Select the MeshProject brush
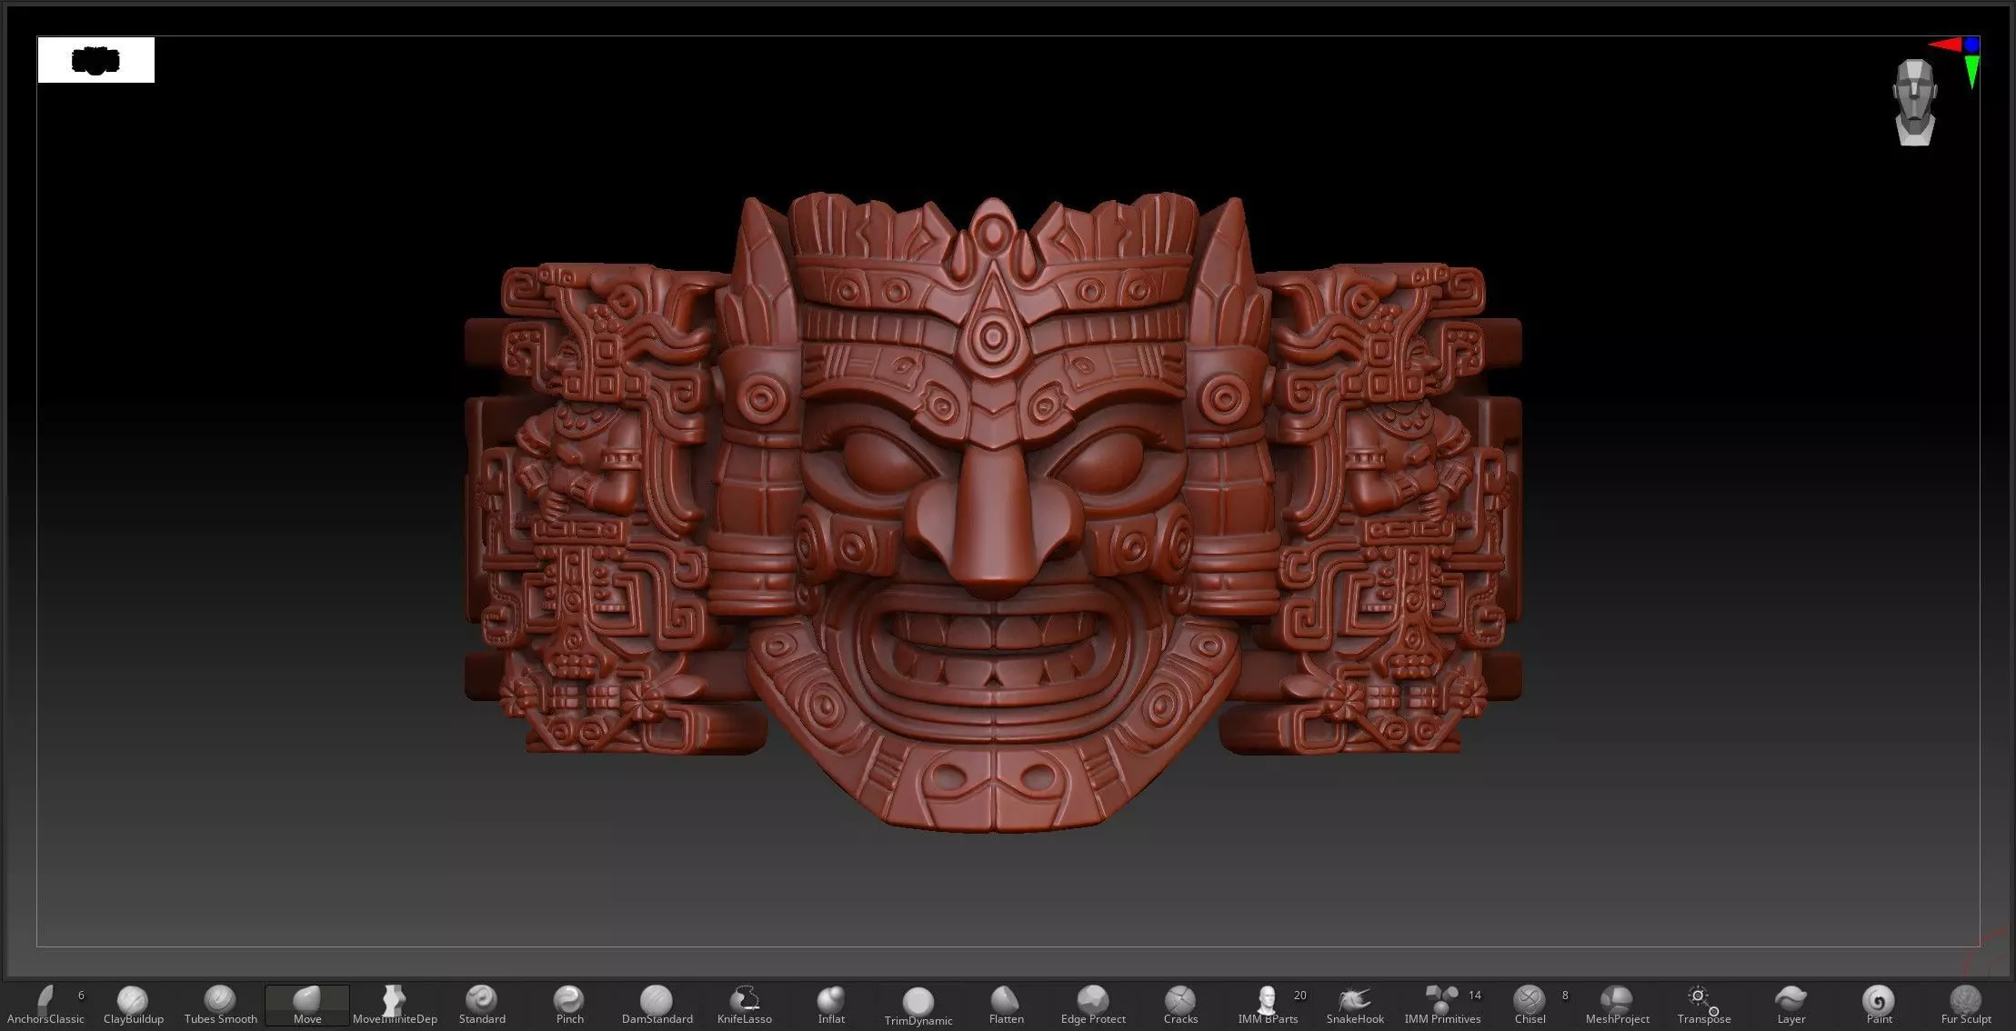The image size is (2016, 1031). (1617, 1005)
